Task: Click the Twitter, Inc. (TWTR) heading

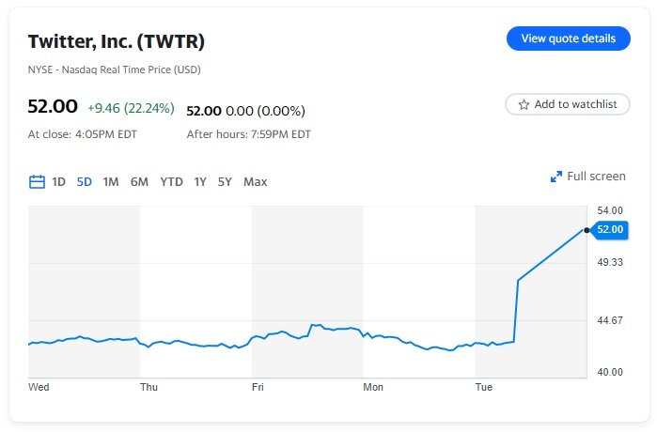Action: [x=117, y=41]
